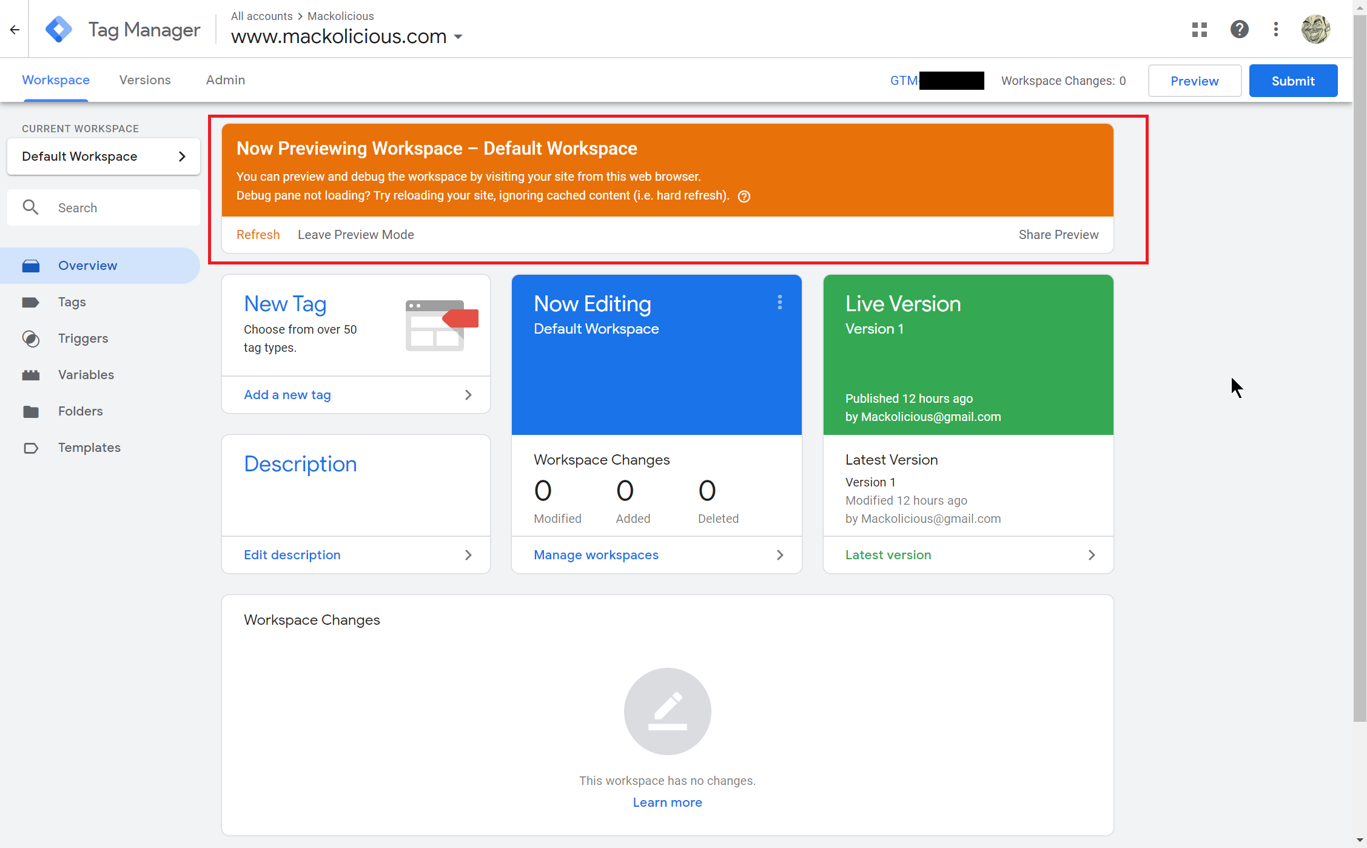
Task: Click the Live Version card header
Action: point(968,355)
